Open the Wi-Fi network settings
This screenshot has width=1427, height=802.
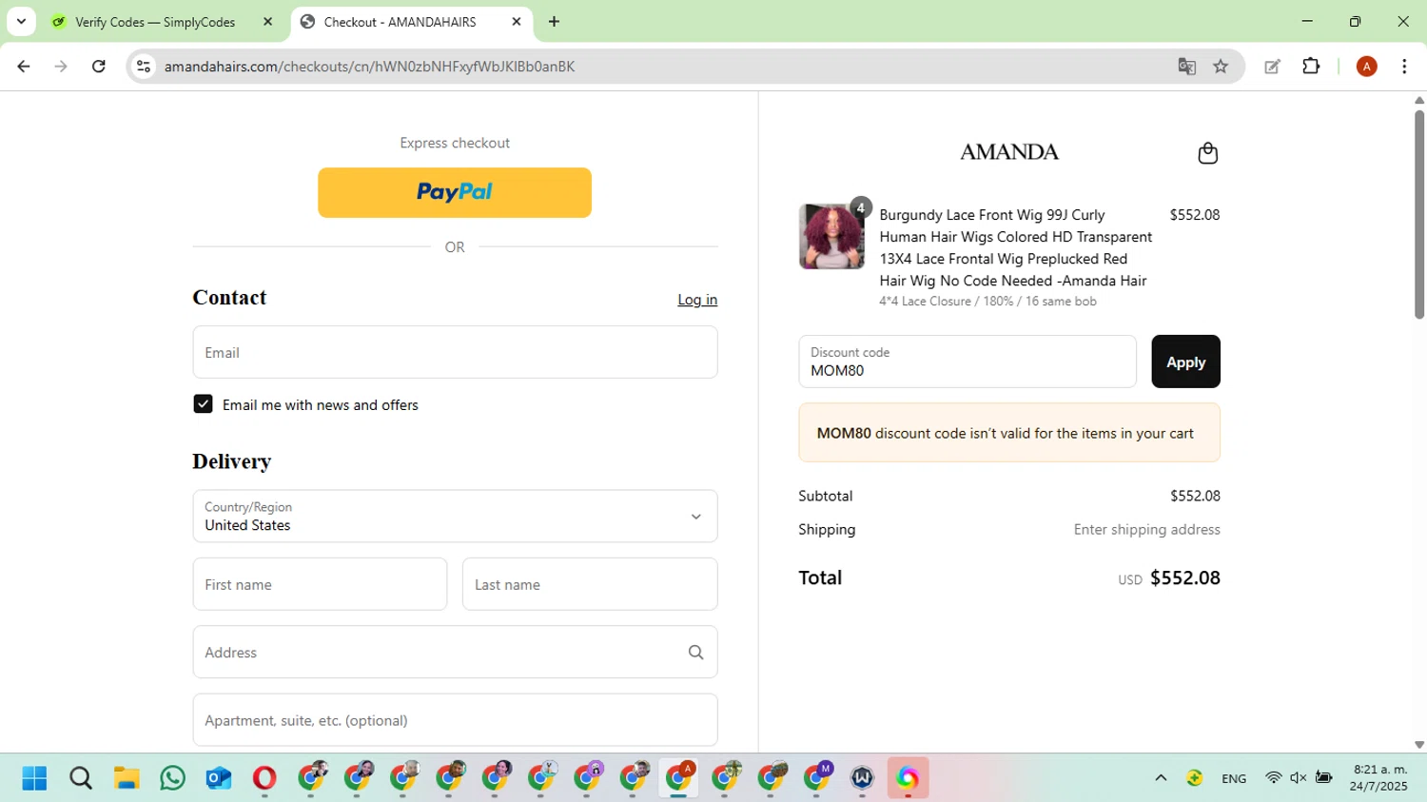1273,778
